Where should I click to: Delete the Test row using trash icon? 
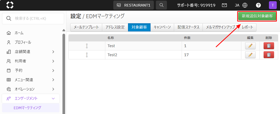click(x=269, y=46)
